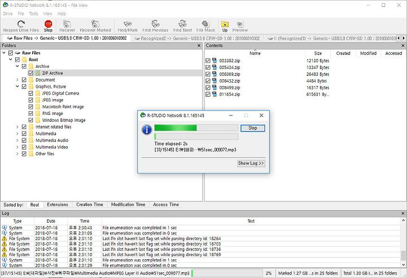Click the blue info icon in progress dialog
Image resolution: width=407 pixels, height=278 pixels.
coord(147,129)
